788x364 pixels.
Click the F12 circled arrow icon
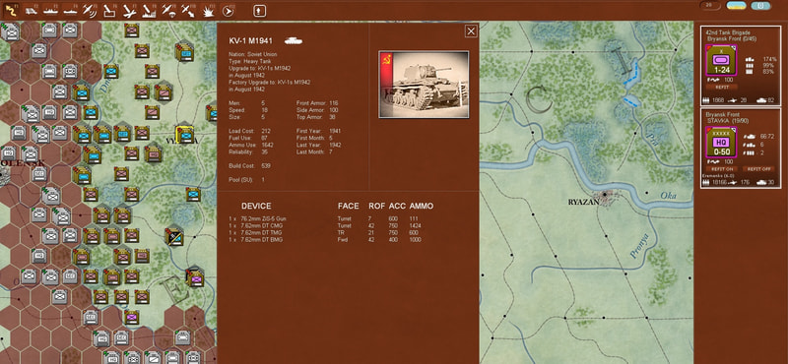tap(228, 11)
